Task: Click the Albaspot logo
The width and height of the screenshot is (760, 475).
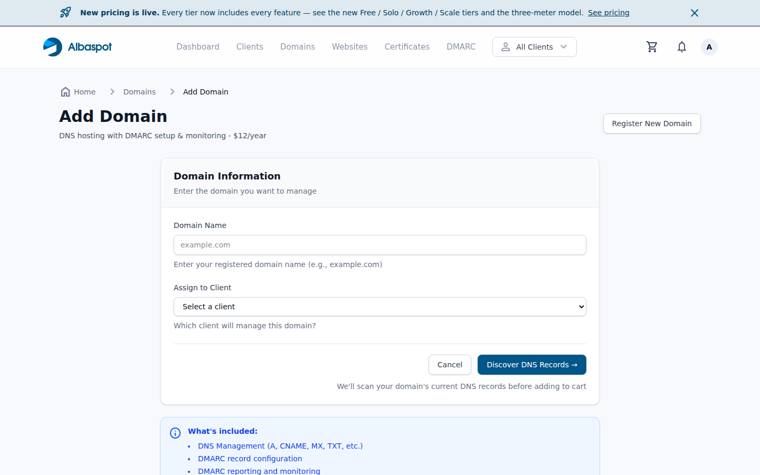Action: (78, 47)
